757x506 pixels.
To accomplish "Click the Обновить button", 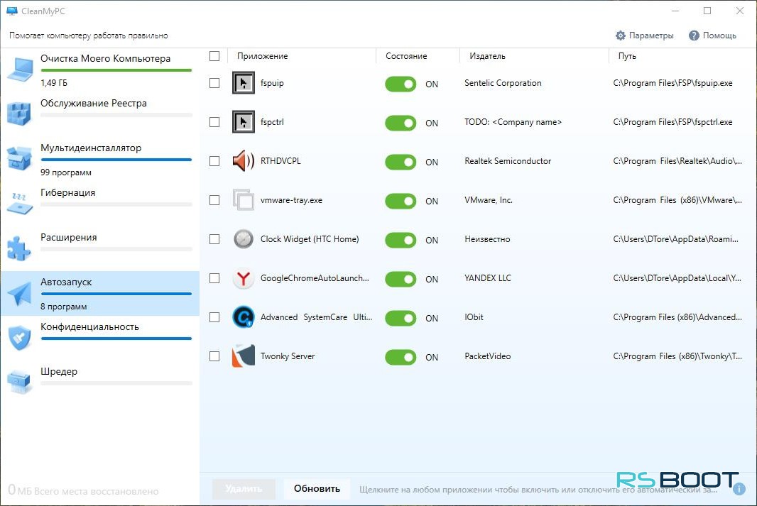I will (x=317, y=489).
